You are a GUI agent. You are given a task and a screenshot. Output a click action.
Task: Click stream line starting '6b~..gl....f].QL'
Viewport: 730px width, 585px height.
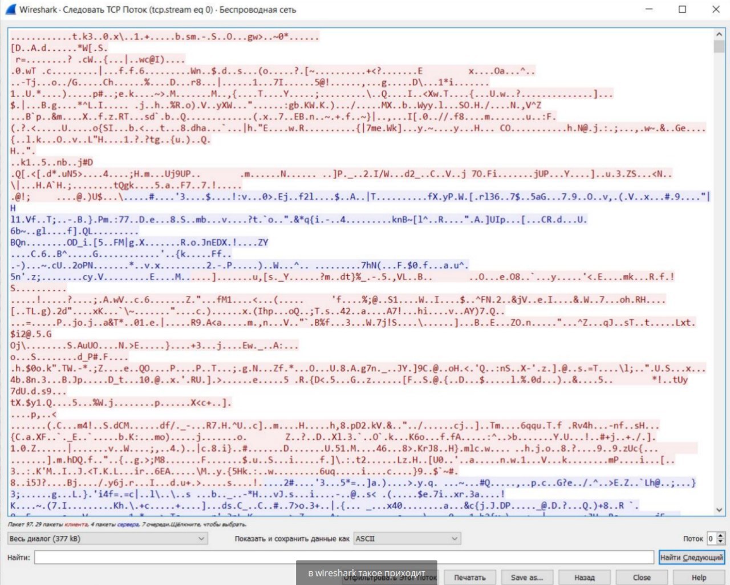coord(74,231)
